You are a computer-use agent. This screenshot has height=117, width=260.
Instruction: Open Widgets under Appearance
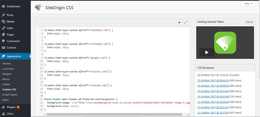pyautogui.click(x=7, y=74)
